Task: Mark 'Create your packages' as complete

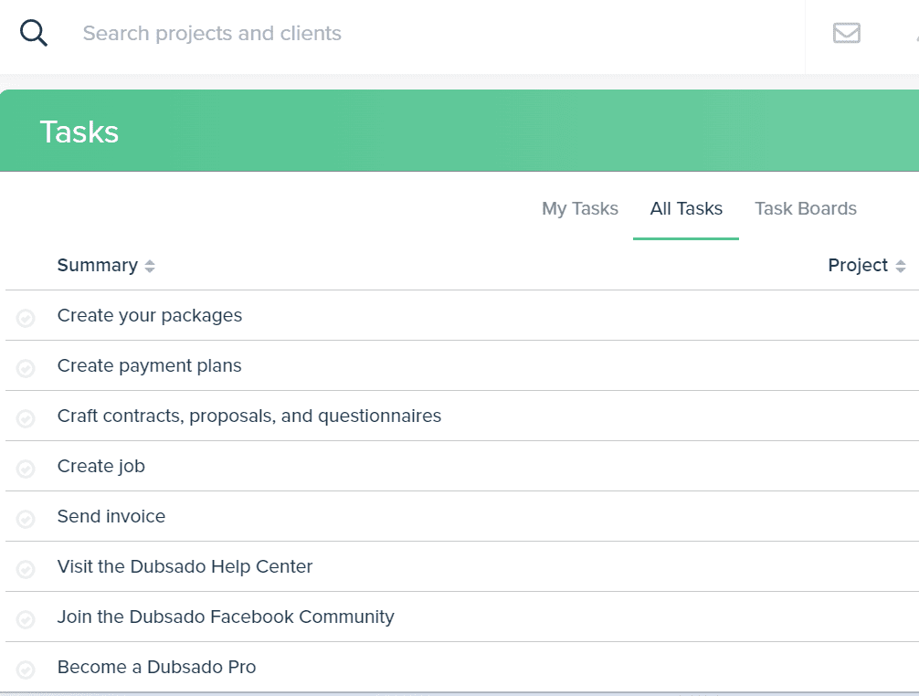Action: click(26, 315)
